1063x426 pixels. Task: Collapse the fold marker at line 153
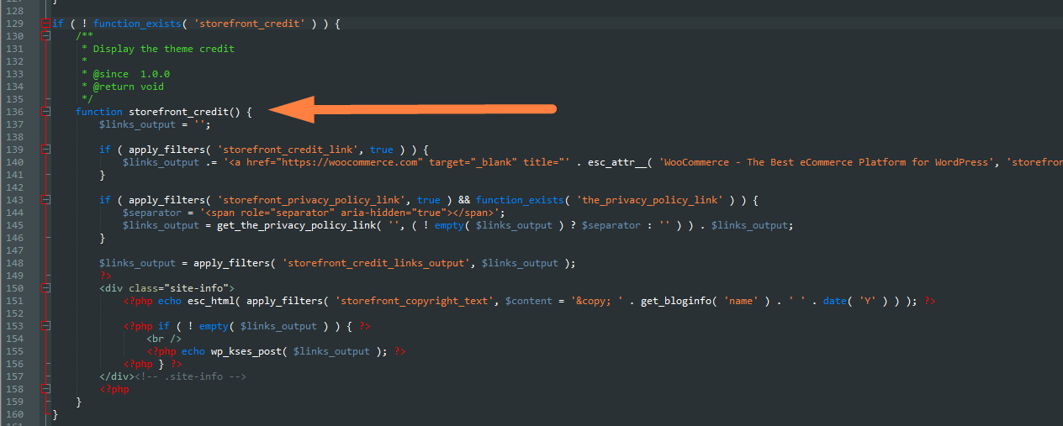click(45, 326)
